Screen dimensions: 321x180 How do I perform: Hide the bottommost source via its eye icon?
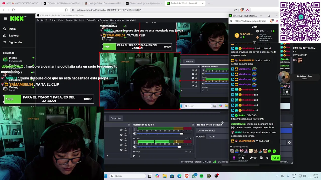pos(121,150)
